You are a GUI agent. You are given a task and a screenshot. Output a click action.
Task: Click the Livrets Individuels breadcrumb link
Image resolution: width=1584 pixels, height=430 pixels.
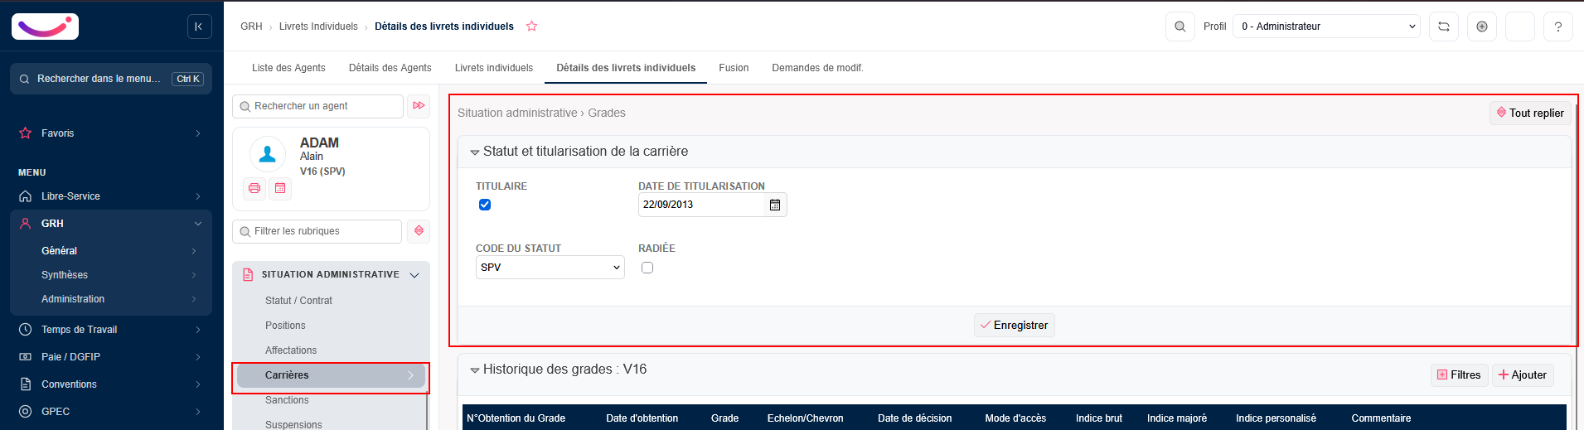(x=318, y=27)
